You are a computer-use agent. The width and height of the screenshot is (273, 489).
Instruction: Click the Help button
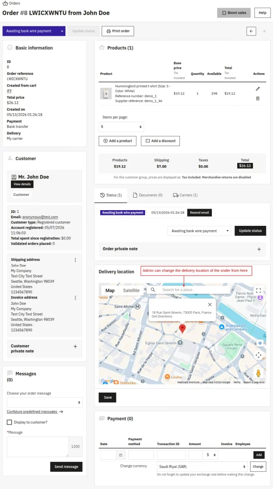coord(262,13)
